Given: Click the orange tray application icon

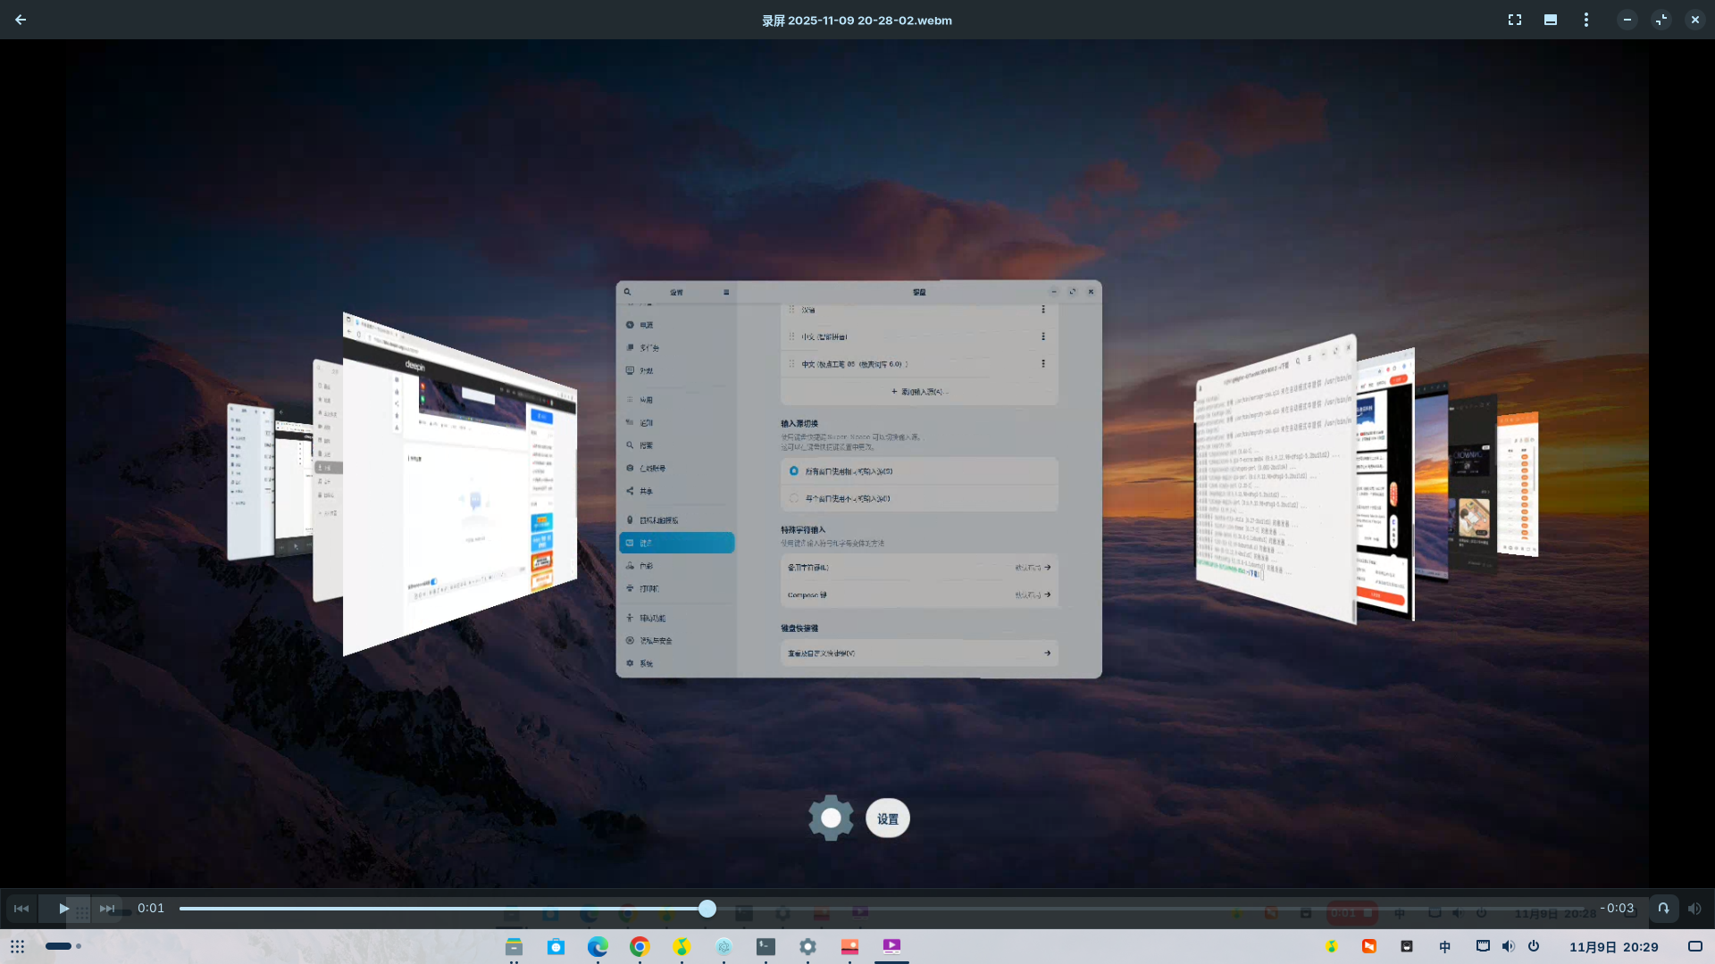Looking at the screenshot, I should coord(1368,946).
